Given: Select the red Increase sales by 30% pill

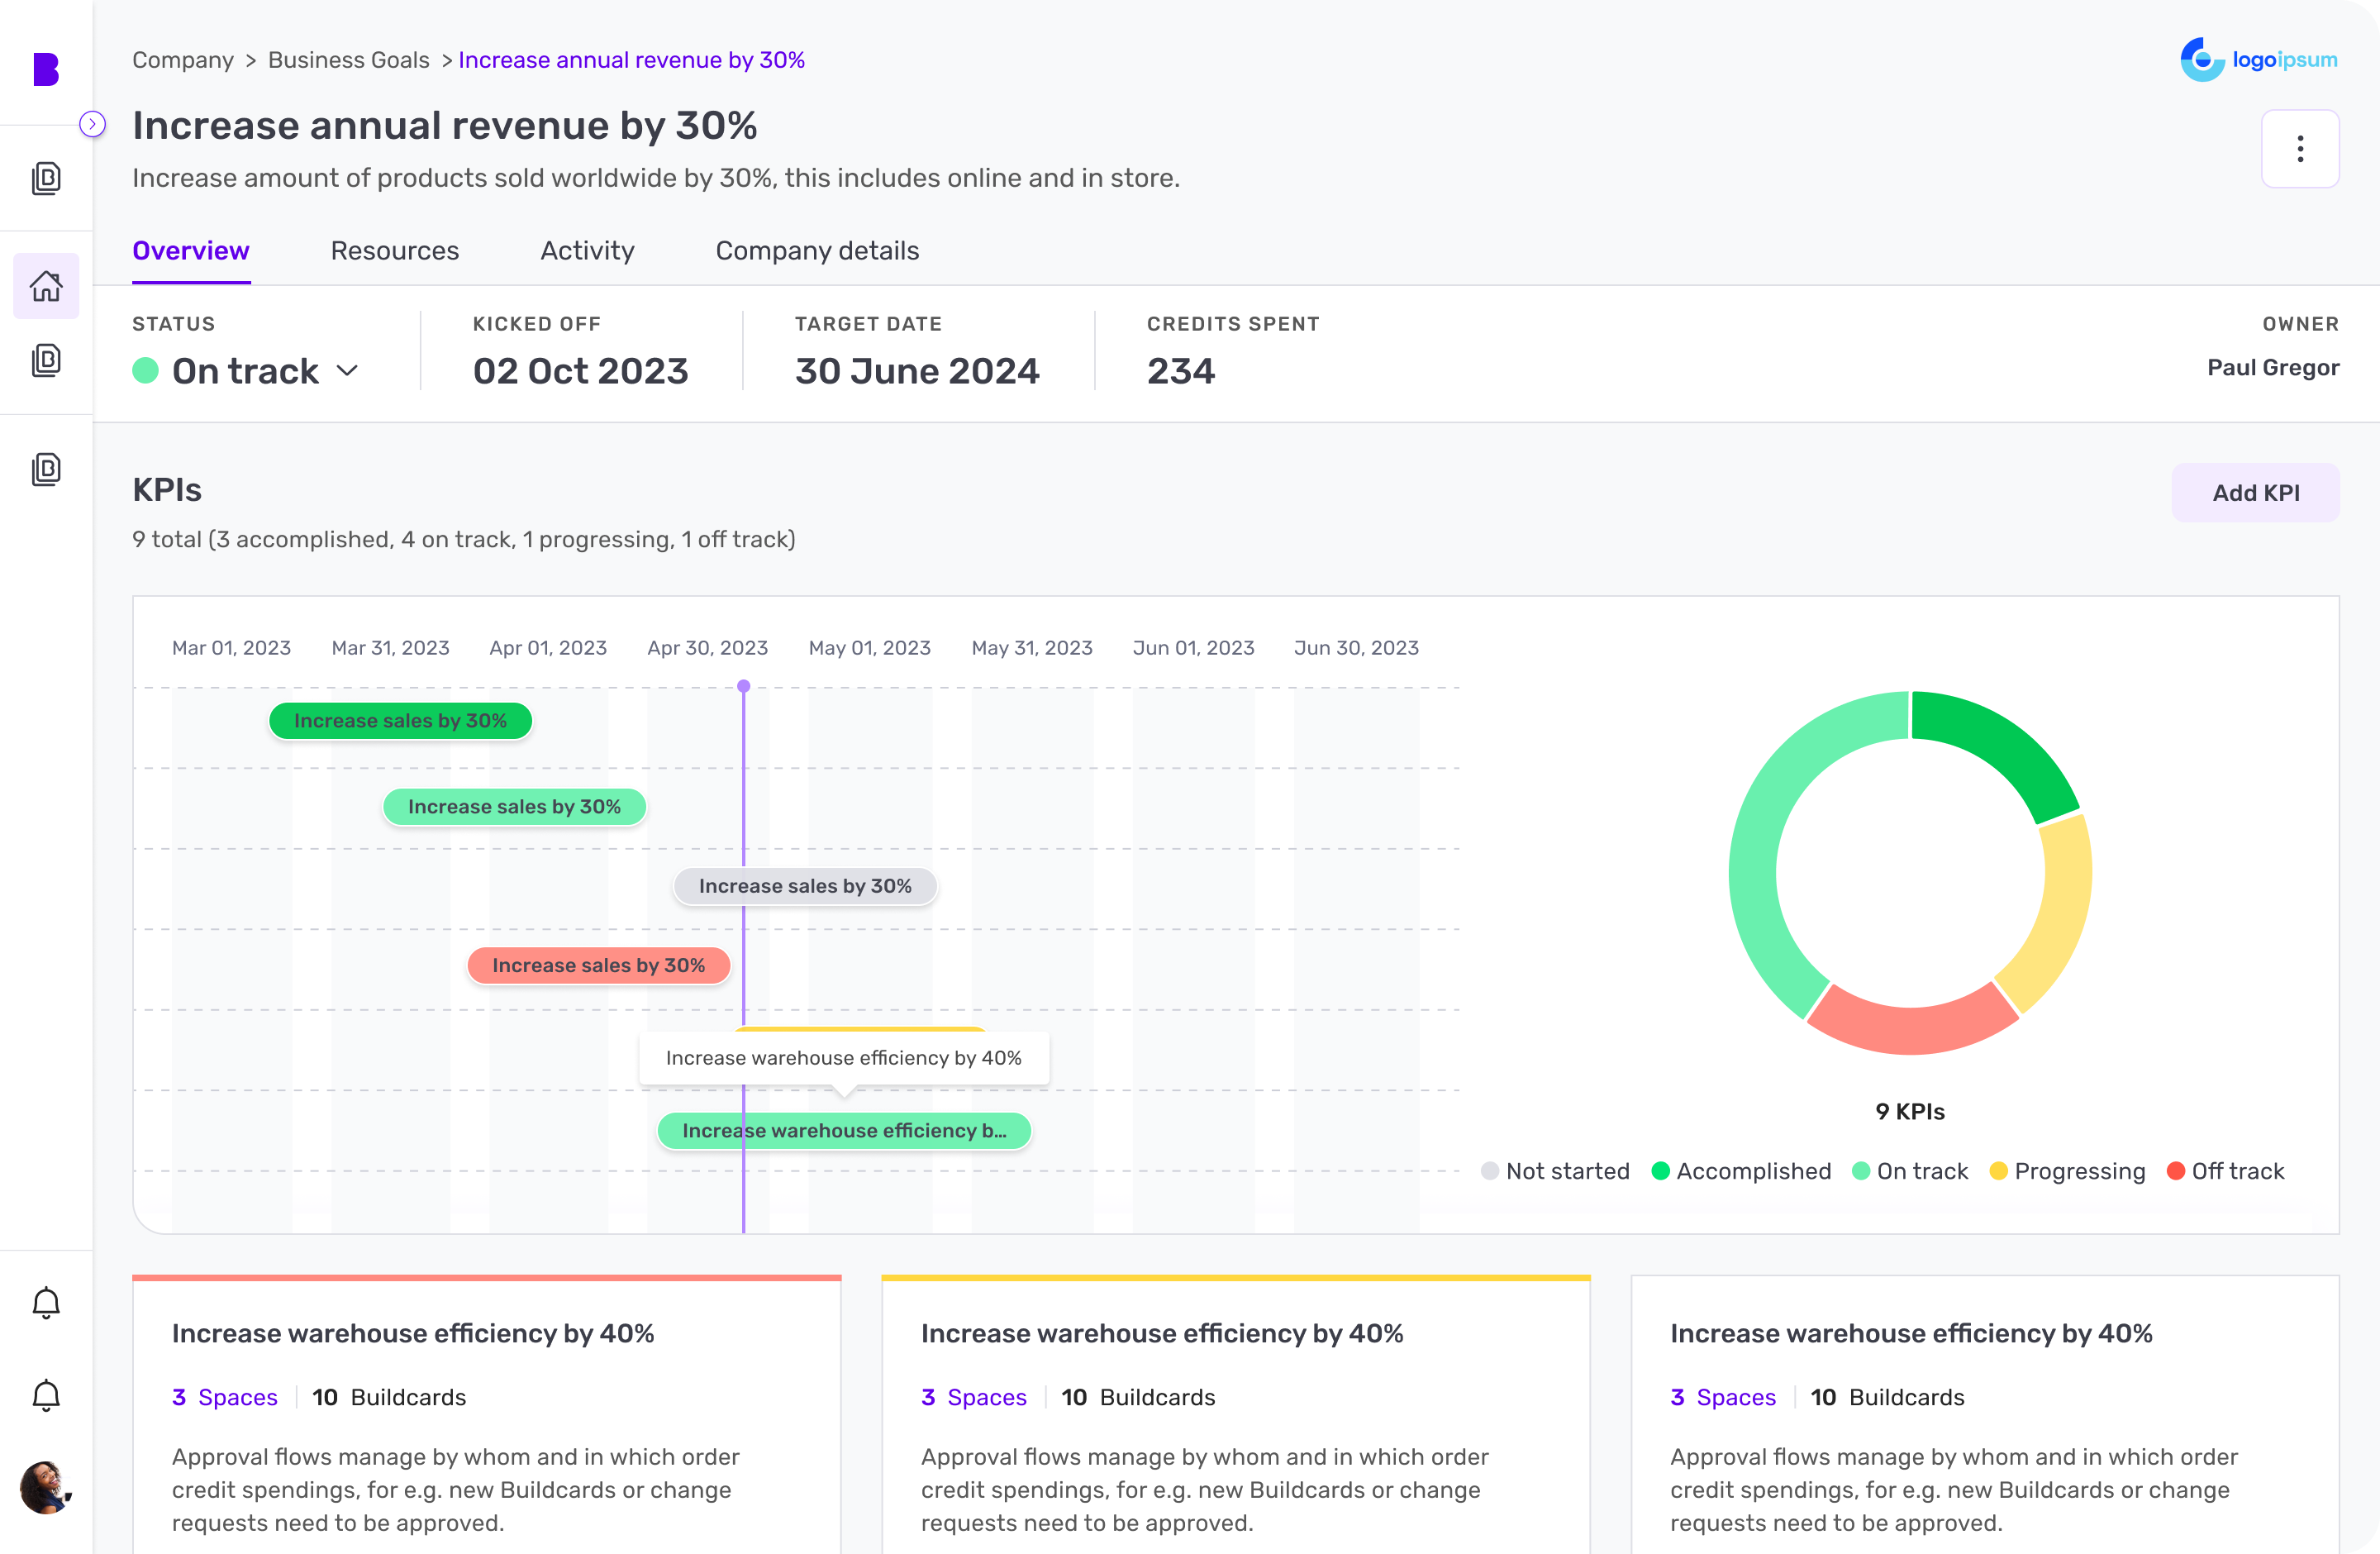Looking at the screenshot, I should [x=598, y=965].
